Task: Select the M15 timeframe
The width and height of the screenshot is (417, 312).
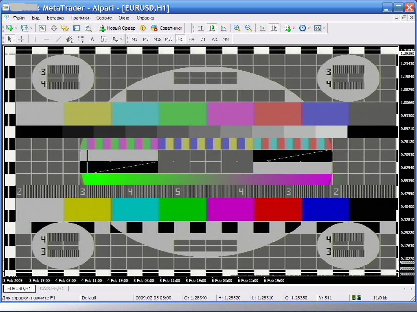Action: point(157,39)
